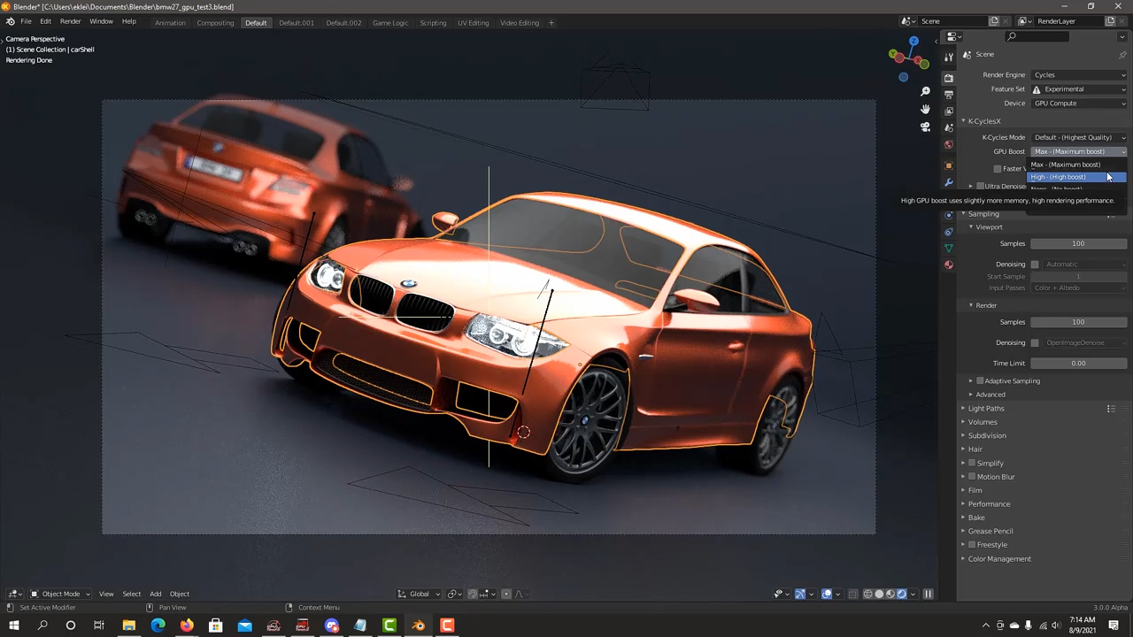The width and height of the screenshot is (1133, 637).
Task: Click the pan hand viewport gizmo
Action: pos(925,109)
